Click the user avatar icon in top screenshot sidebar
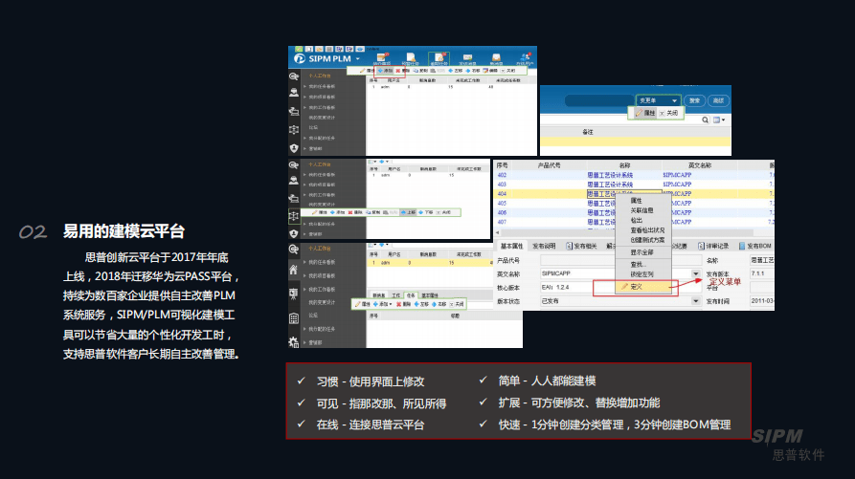Screen dimensions: 855x479 294,93
